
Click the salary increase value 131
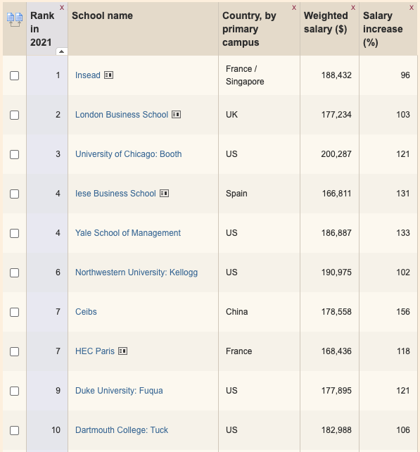(403, 194)
